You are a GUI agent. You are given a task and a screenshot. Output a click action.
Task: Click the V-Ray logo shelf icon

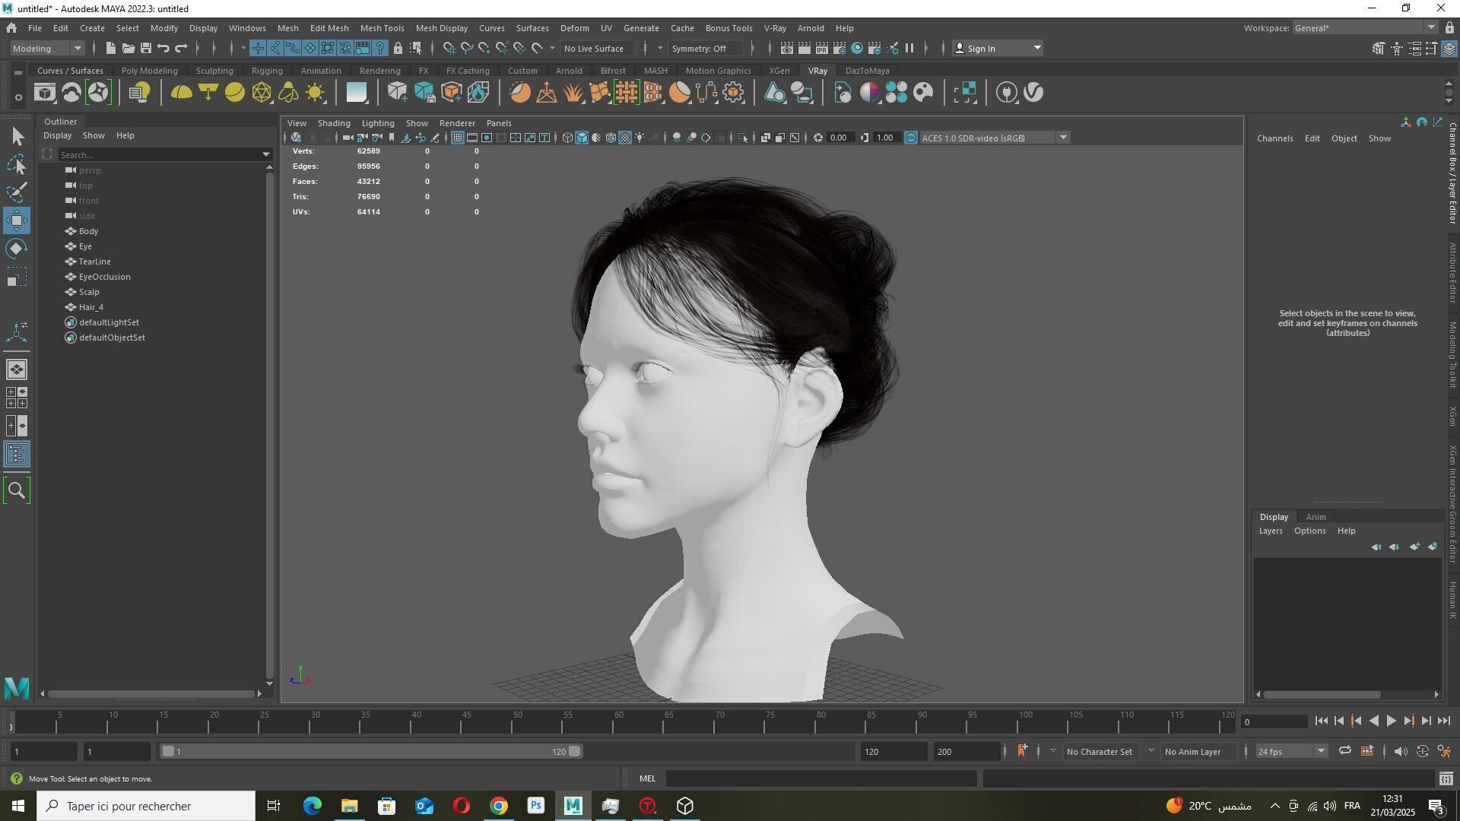[1033, 93]
